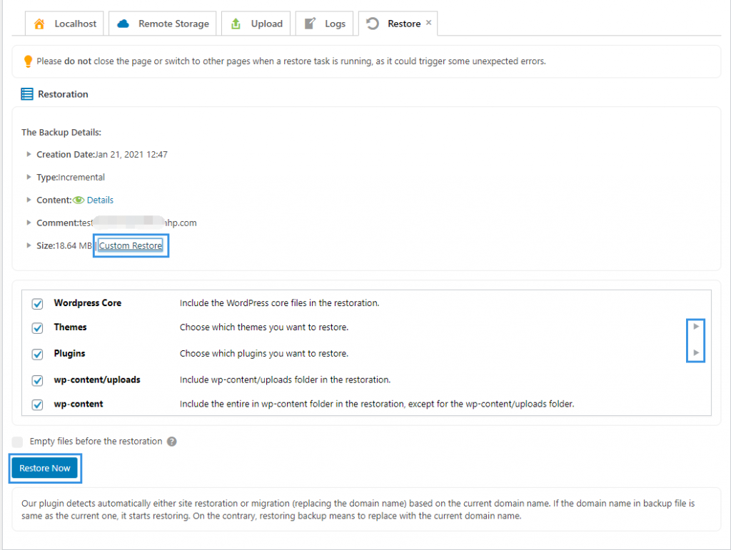Click the cloud icon on Remote Storage tab
The height and width of the screenshot is (550, 731).
(x=125, y=24)
